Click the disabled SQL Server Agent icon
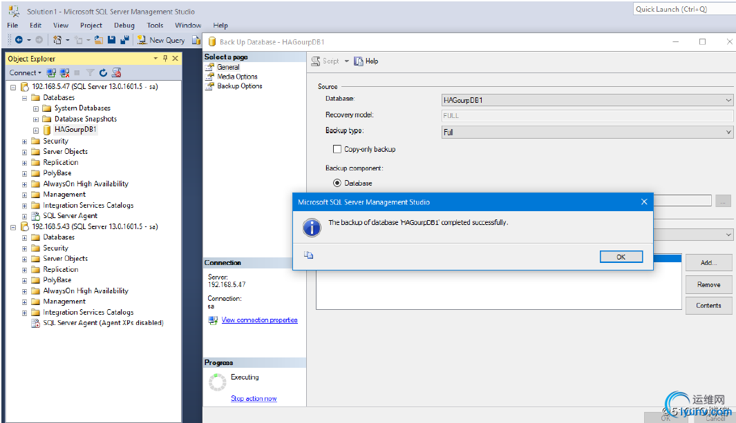This screenshot has height=423, width=736. tap(36, 323)
